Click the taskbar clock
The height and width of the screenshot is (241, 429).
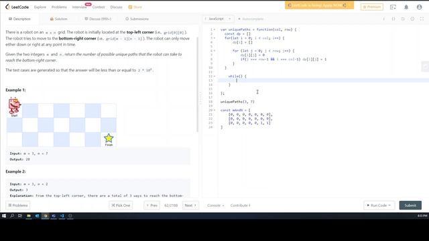click(422, 216)
